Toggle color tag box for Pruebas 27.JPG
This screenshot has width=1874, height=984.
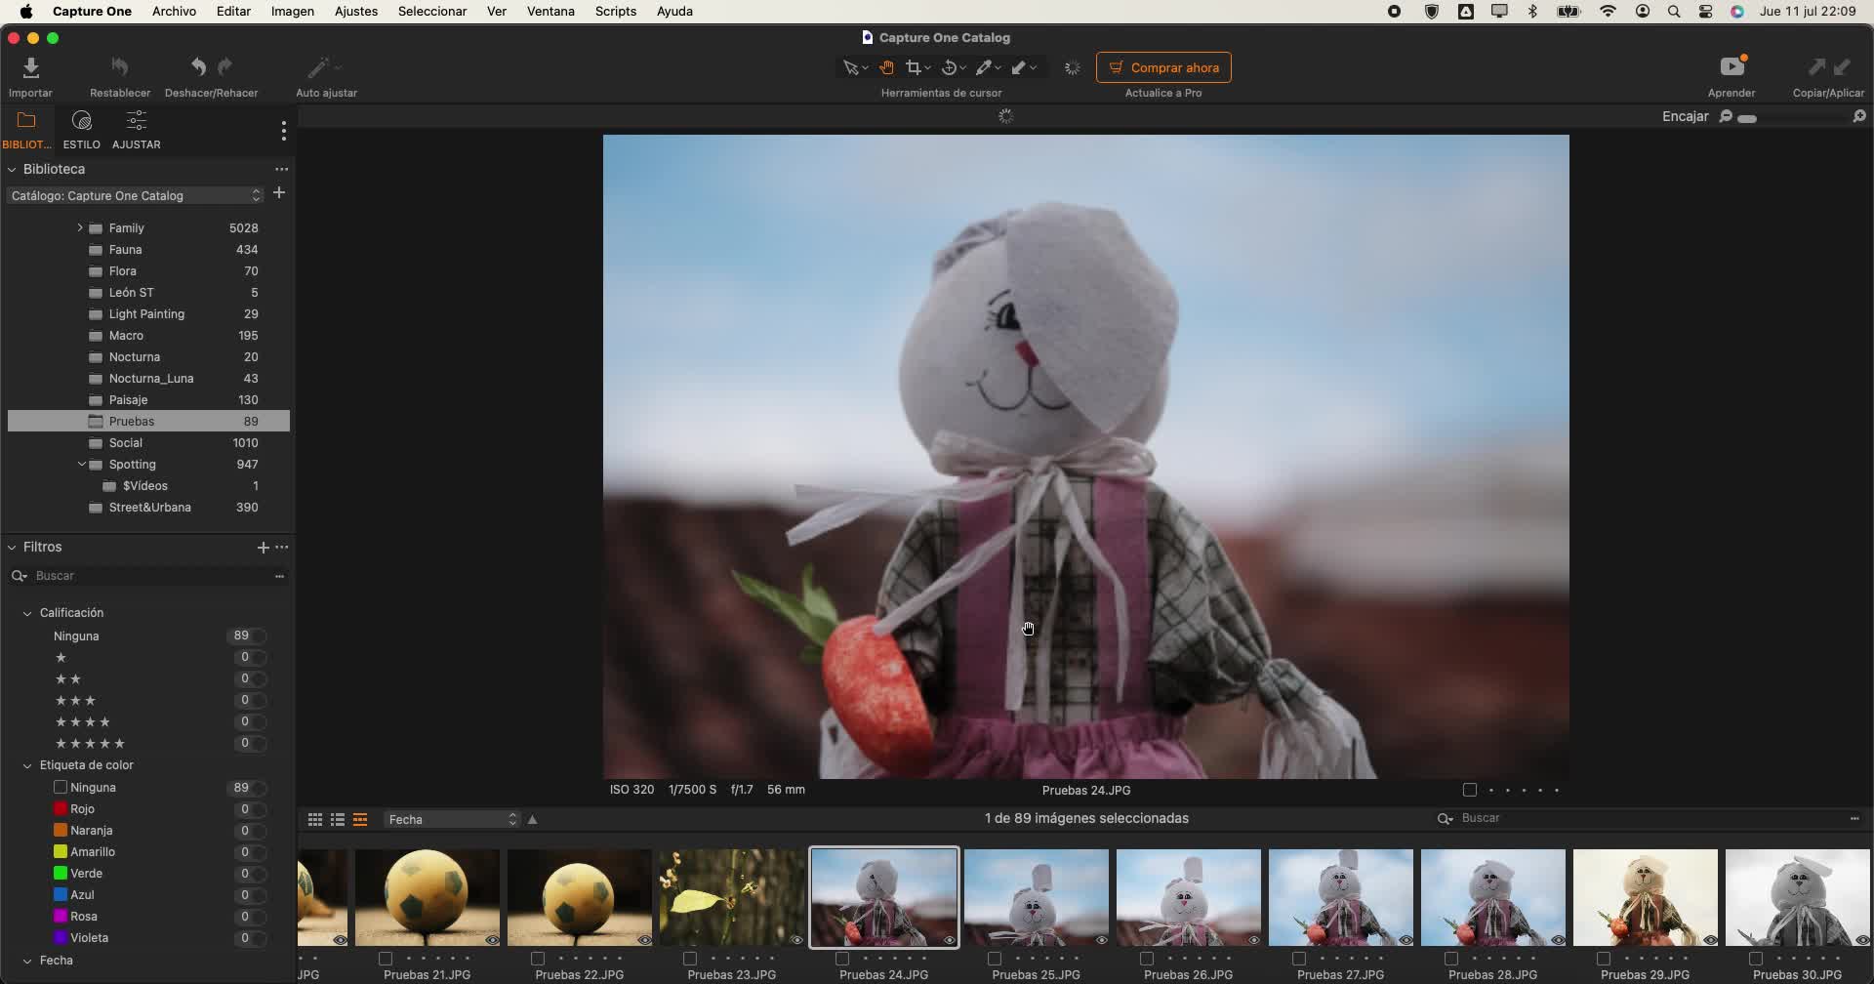[1299, 959]
